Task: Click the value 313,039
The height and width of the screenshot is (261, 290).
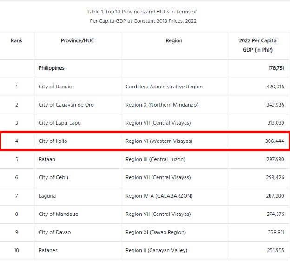Action: 276,123
